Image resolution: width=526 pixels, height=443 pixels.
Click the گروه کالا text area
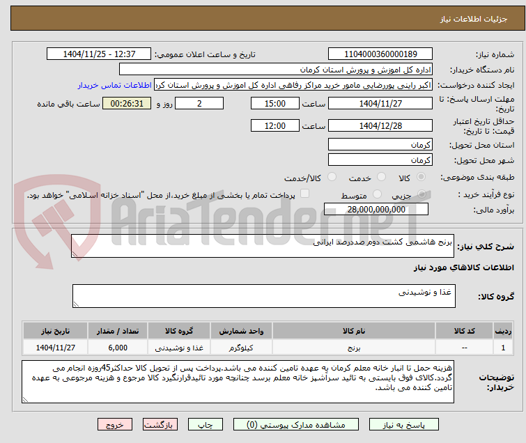coord(264,296)
